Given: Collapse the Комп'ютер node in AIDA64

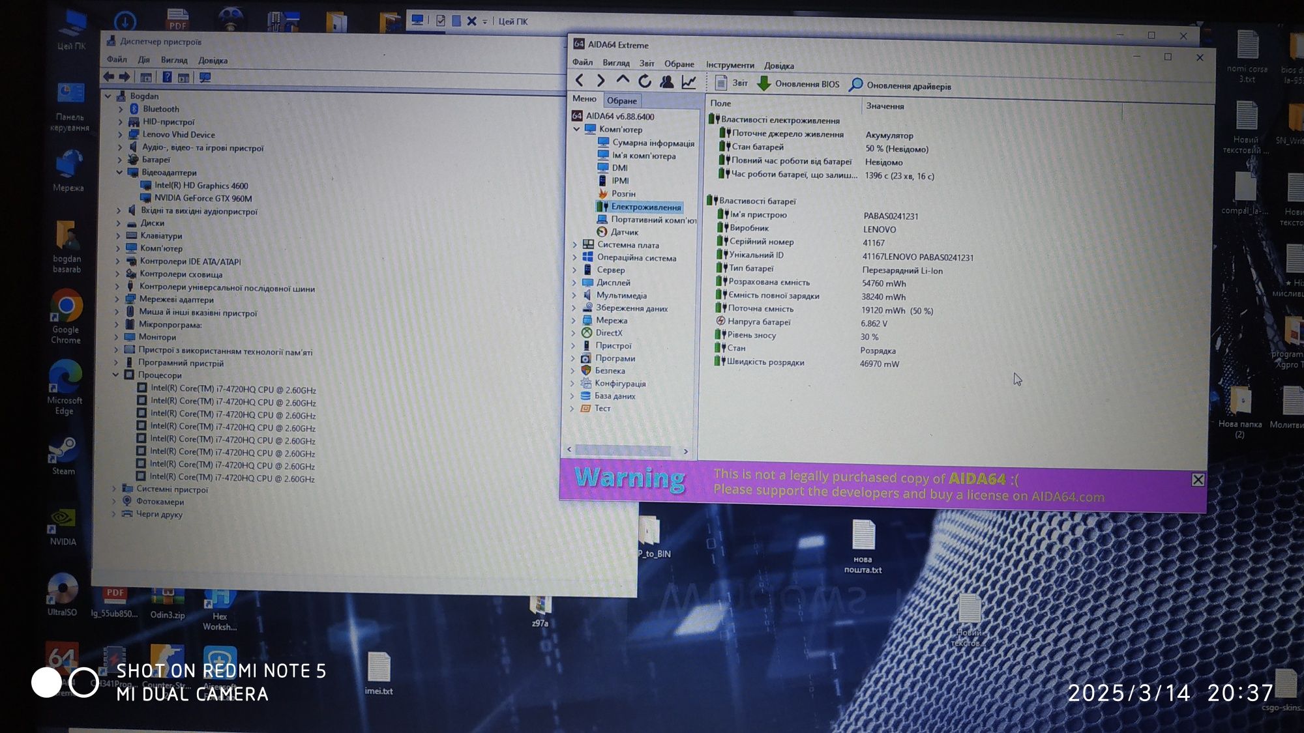Looking at the screenshot, I should pyautogui.click(x=576, y=129).
